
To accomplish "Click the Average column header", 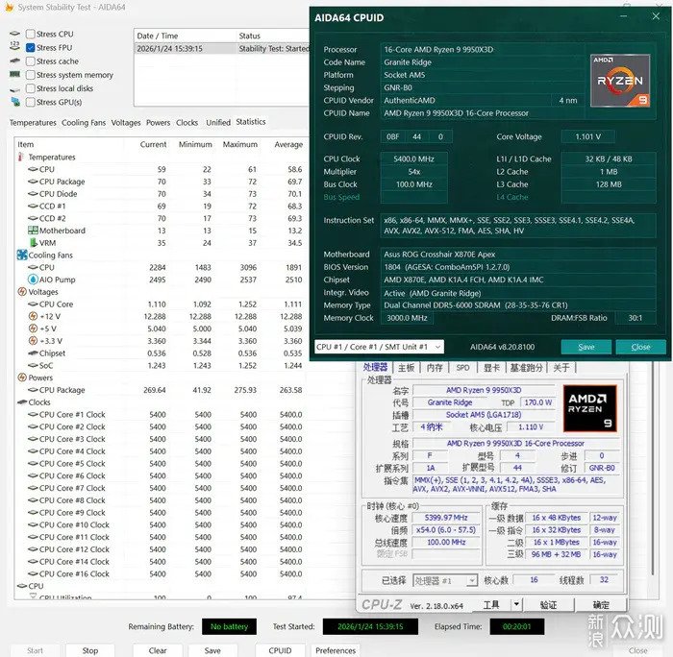I will tap(288, 144).
